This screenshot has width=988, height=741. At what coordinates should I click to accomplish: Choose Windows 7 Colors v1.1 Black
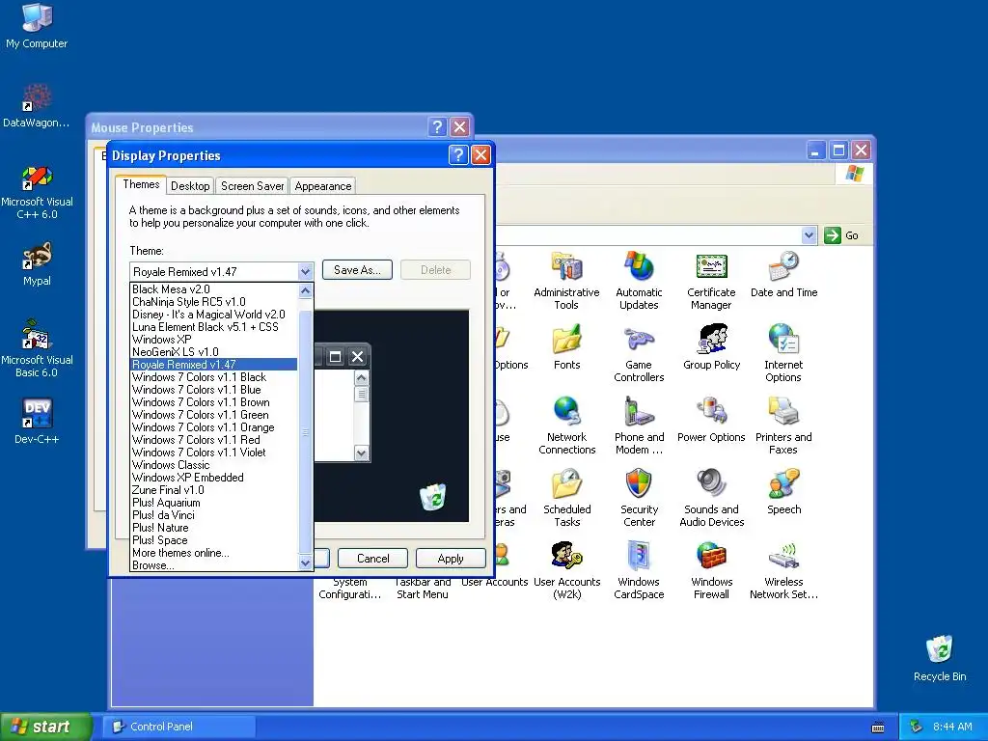[x=213, y=377]
